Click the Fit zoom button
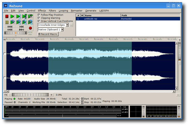The width and height of the screenshot is (189, 126). coord(5,95)
